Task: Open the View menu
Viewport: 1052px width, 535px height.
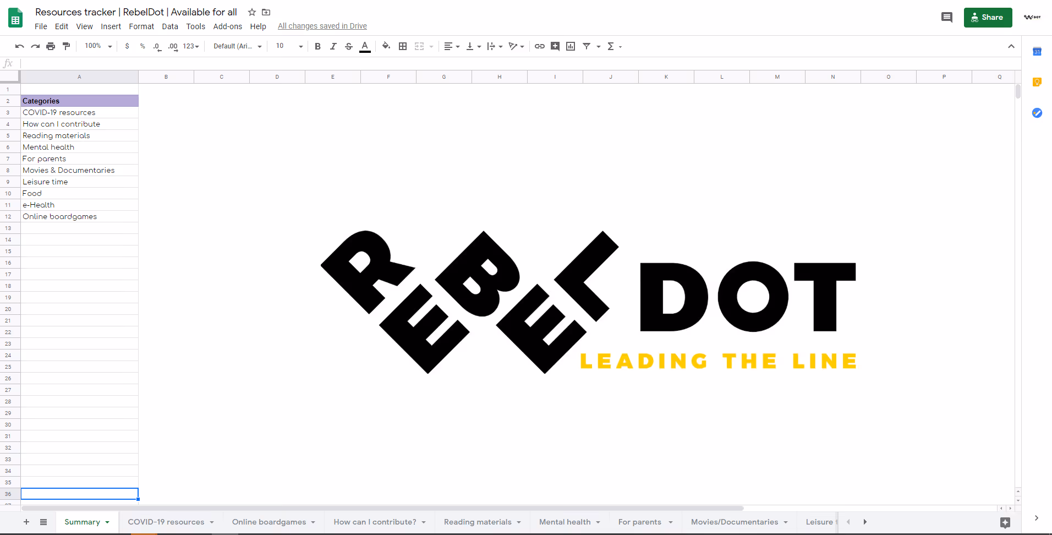Action: click(84, 26)
